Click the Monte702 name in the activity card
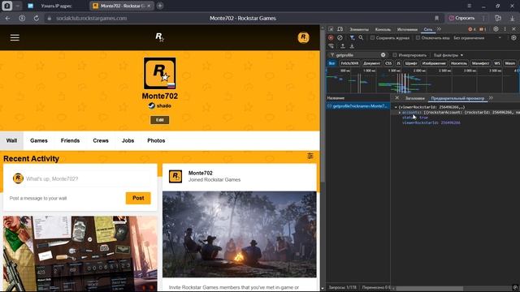The height and width of the screenshot is (292, 520). (201, 173)
